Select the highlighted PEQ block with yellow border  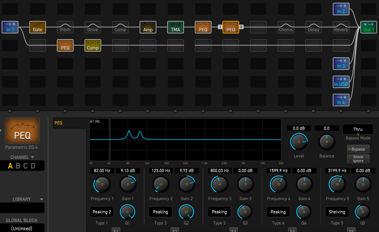click(231, 27)
